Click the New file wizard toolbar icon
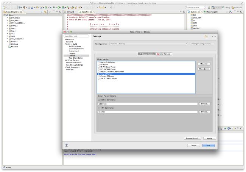This screenshot has width=246, height=172. click(x=4, y=7)
